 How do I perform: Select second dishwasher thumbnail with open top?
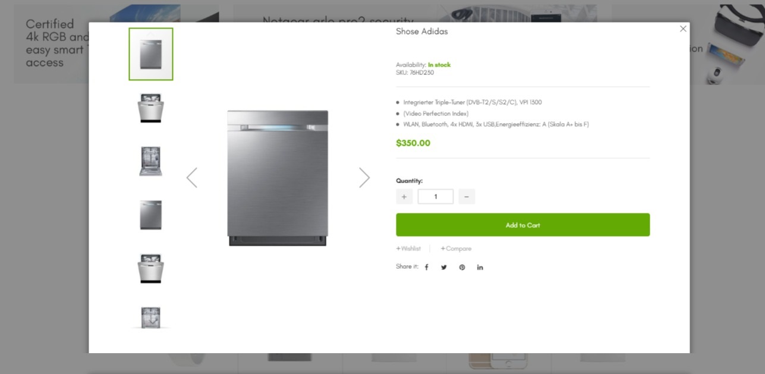point(151,108)
